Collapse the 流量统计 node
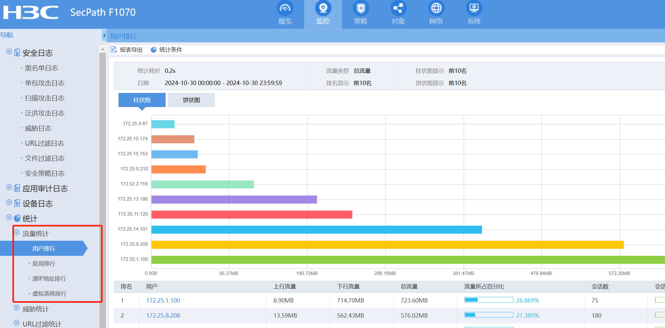This screenshot has width=665, height=328. pyautogui.click(x=17, y=233)
